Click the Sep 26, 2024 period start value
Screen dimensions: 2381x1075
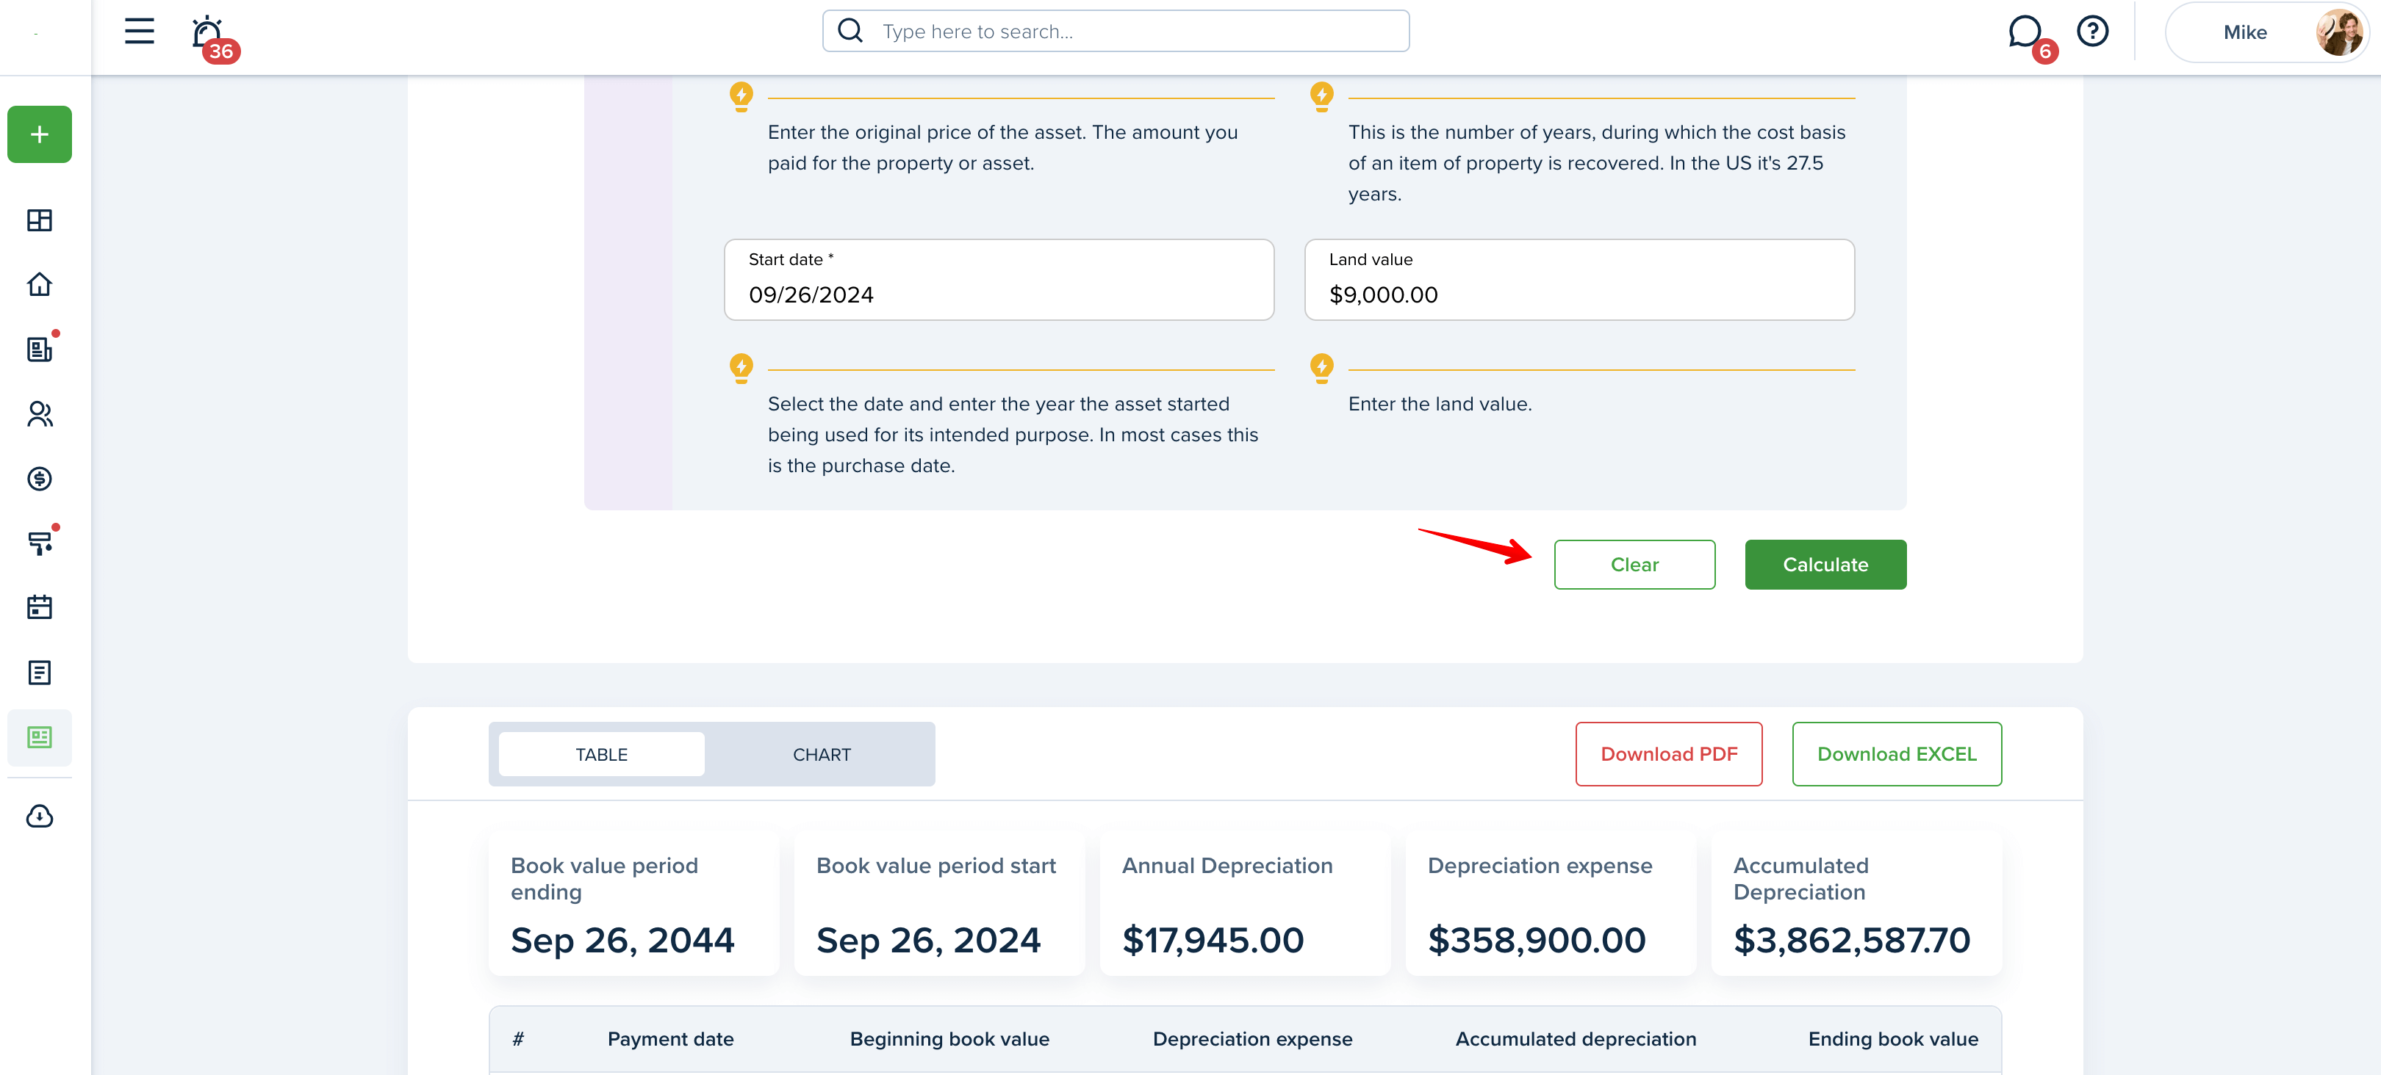pyautogui.click(x=928, y=940)
